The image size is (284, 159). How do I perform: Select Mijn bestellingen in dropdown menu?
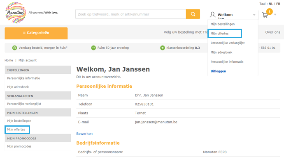click(223, 24)
